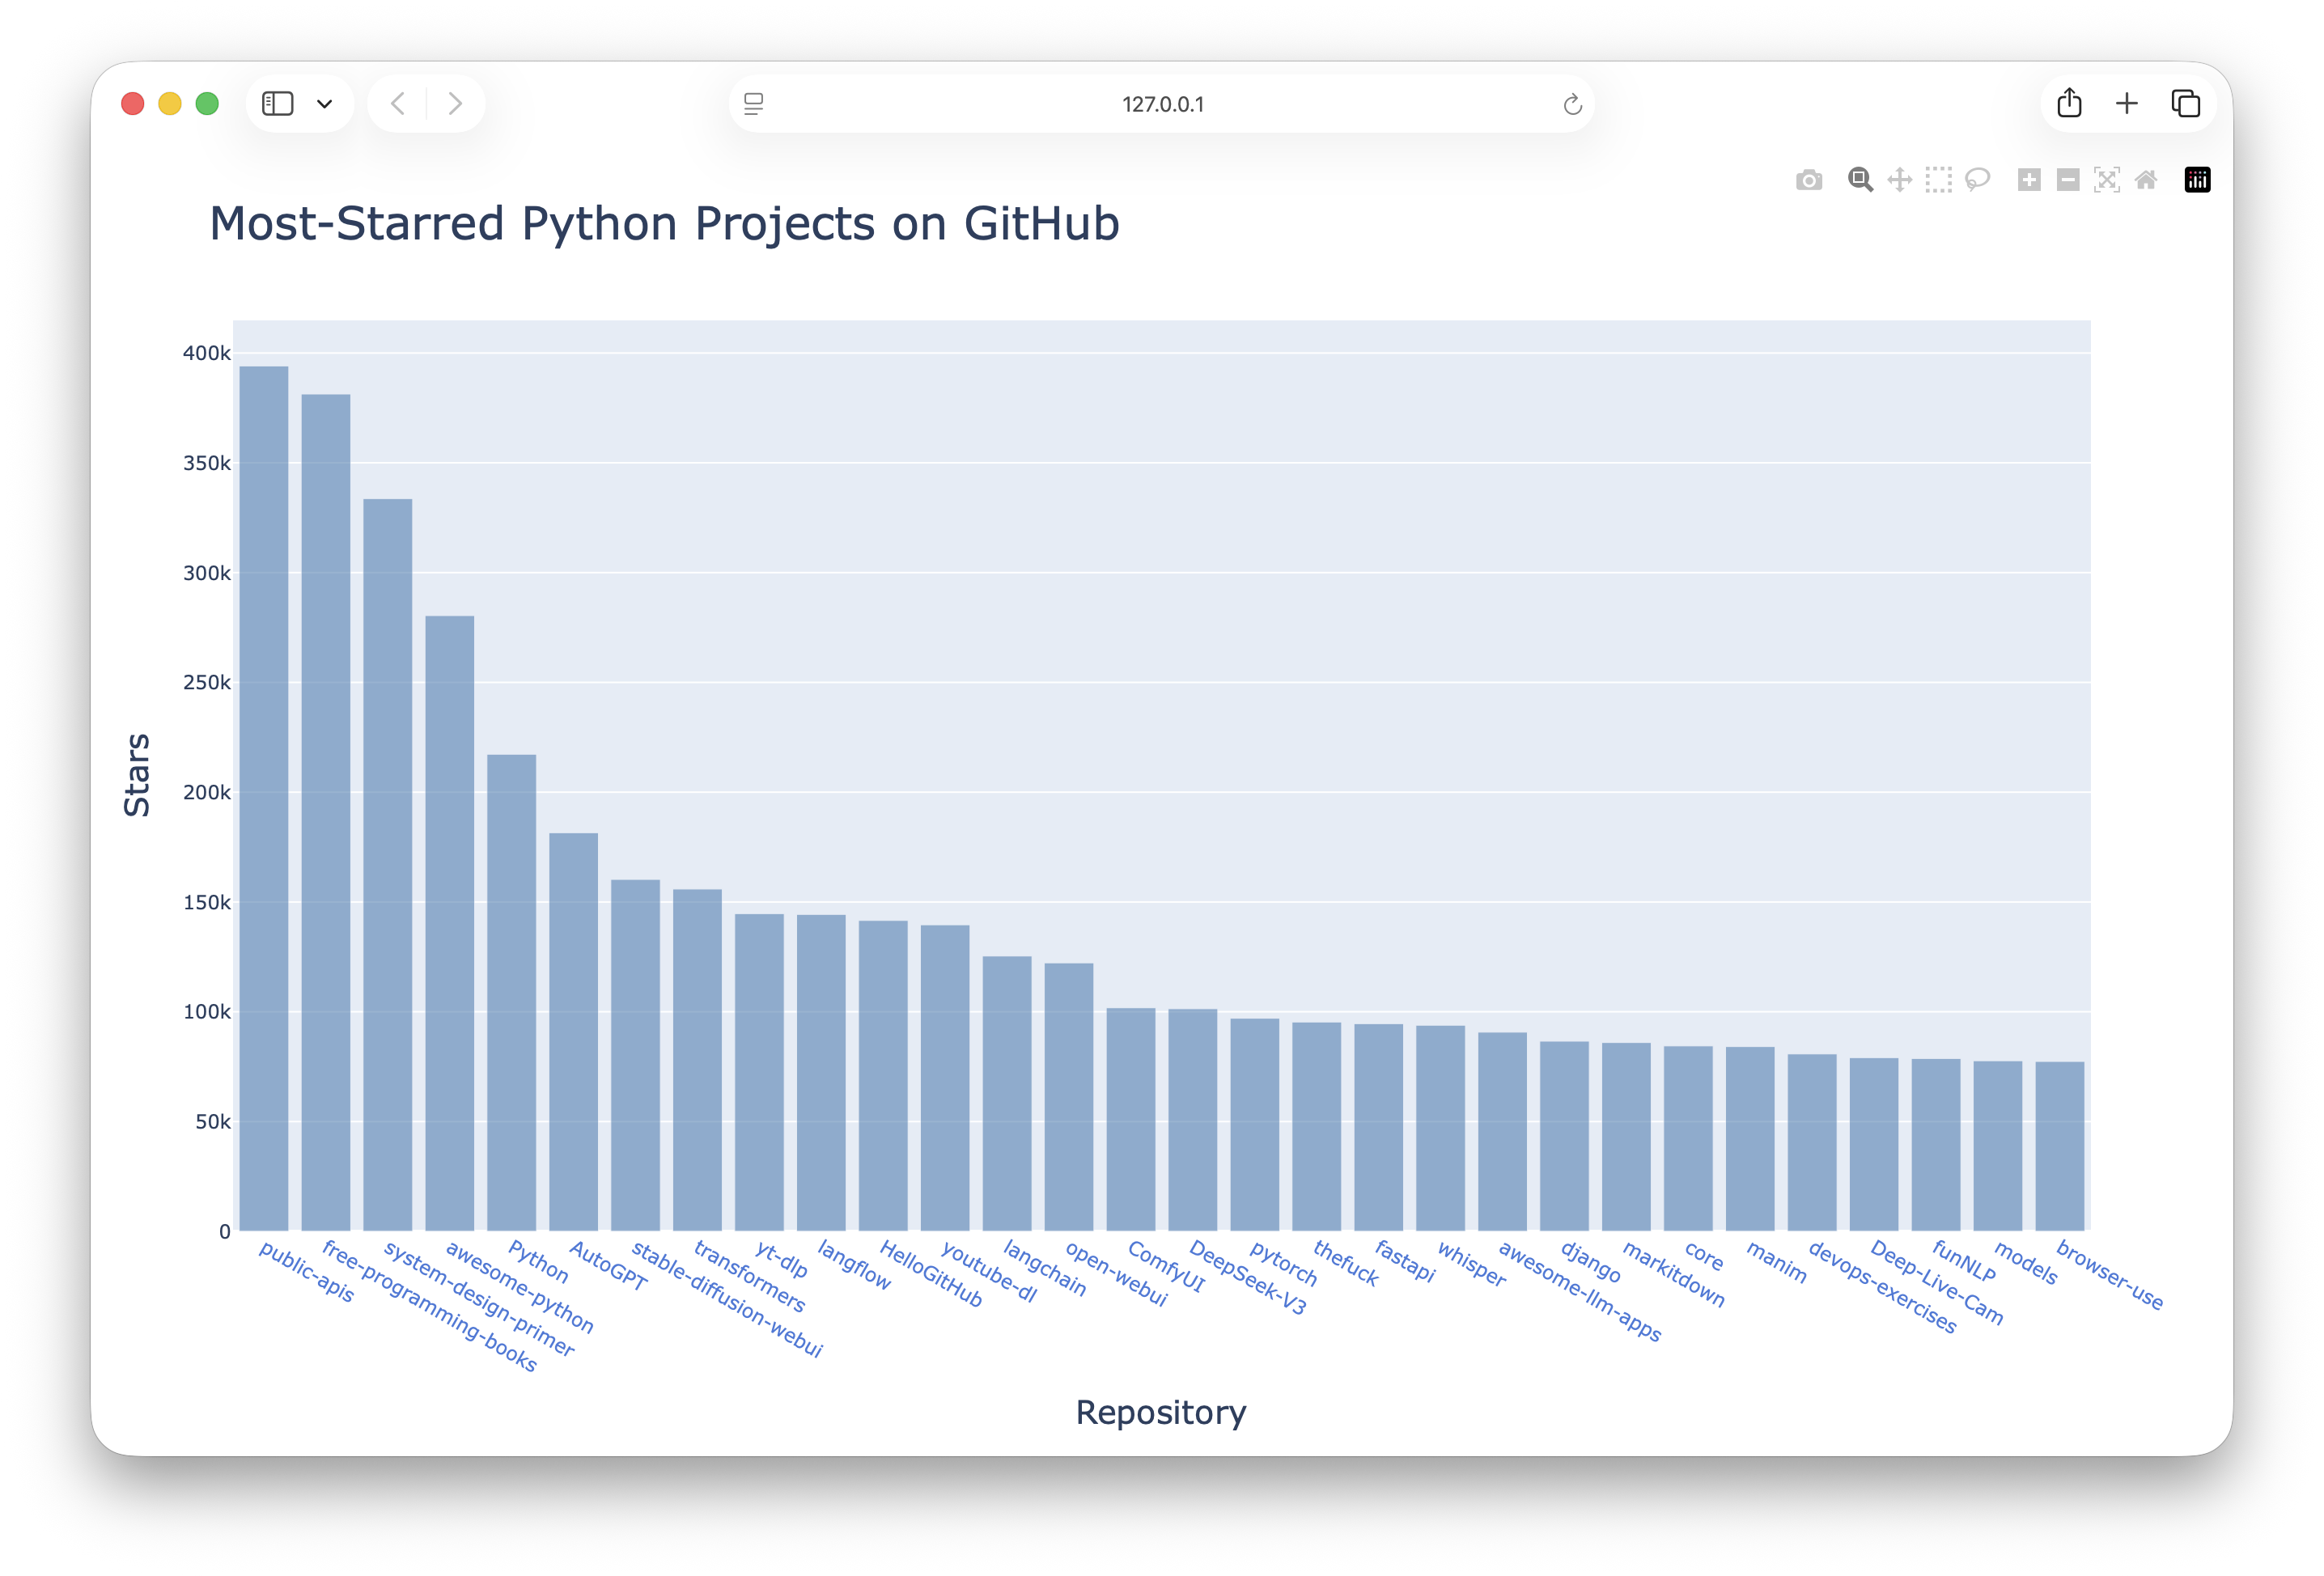Image resolution: width=2324 pixels, height=1576 pixels.
Task: Zoom in using the plus icon
Action: [2029, 180]
